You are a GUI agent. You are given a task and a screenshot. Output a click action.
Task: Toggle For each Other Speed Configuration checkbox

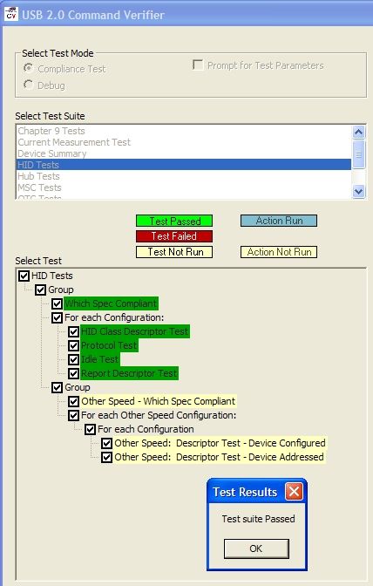point(73,415)
